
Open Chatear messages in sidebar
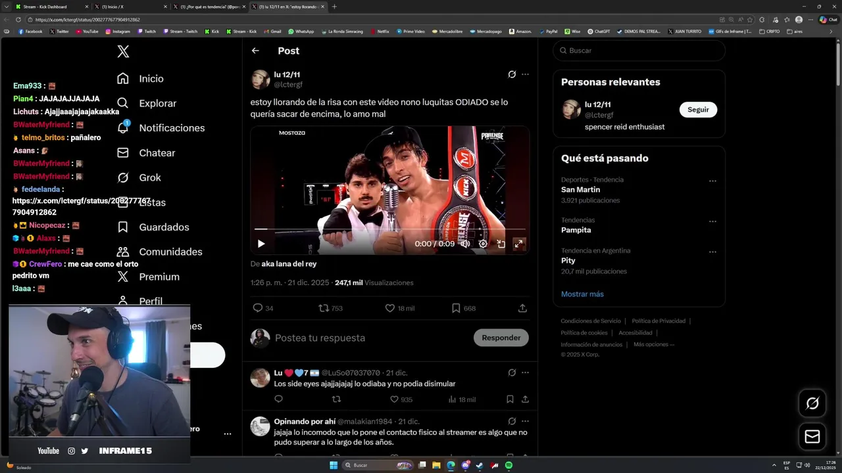click(x=146, y=153)
